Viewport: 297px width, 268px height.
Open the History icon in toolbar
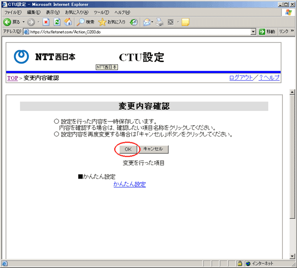(134, 22)
